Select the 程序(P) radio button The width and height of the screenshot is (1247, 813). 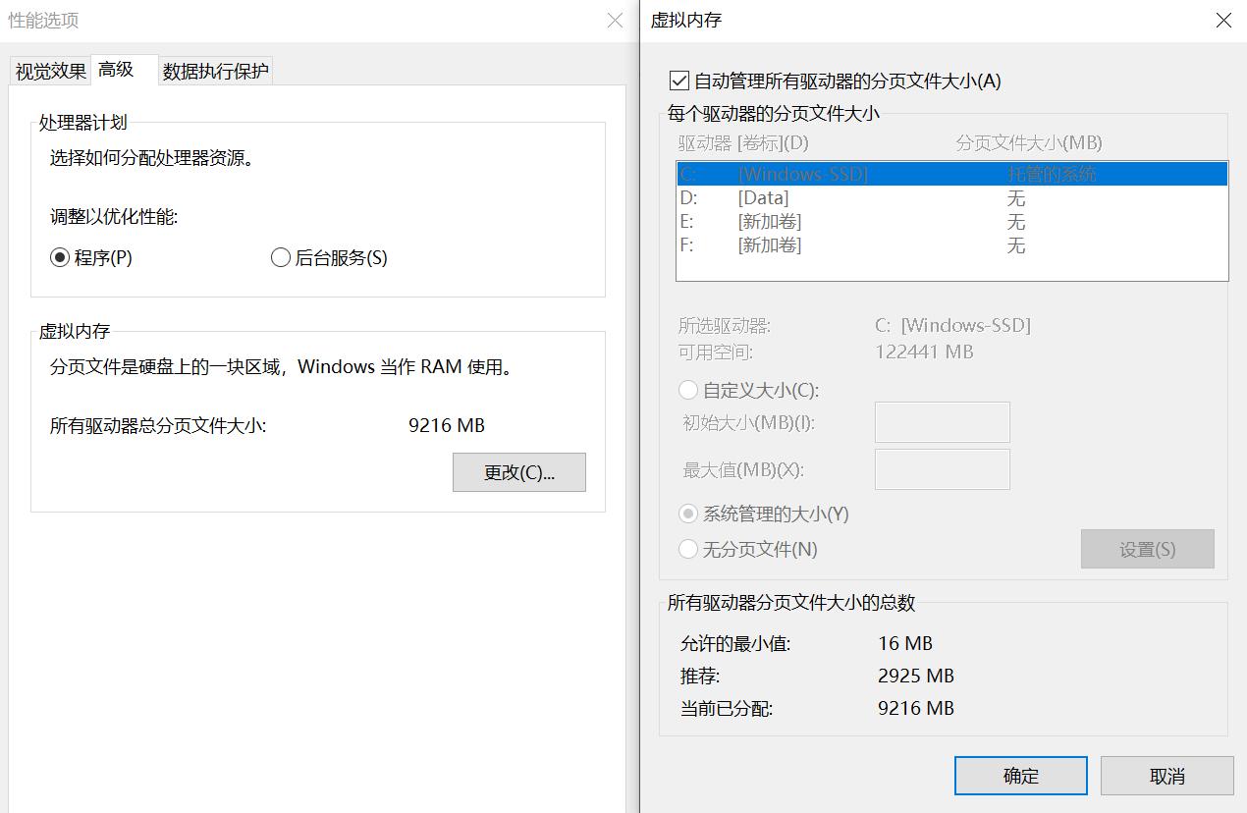(61, 257)
